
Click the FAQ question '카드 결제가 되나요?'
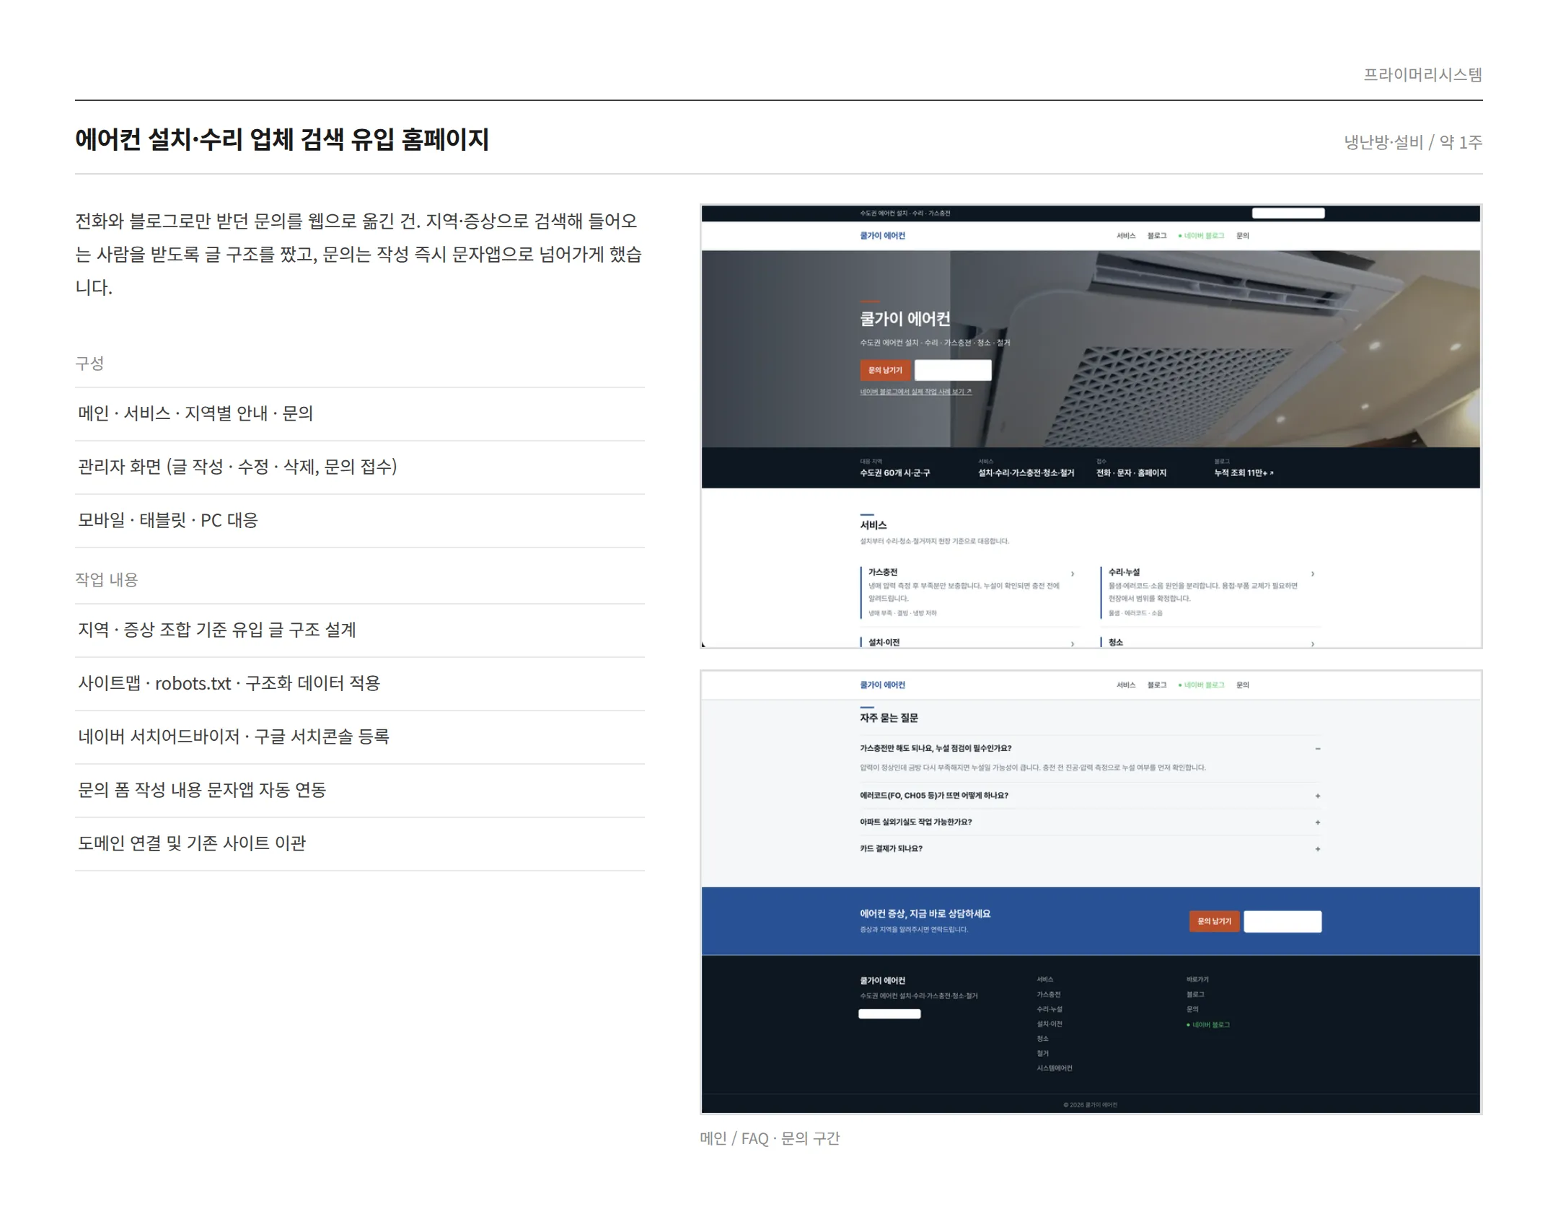point(891,849)
